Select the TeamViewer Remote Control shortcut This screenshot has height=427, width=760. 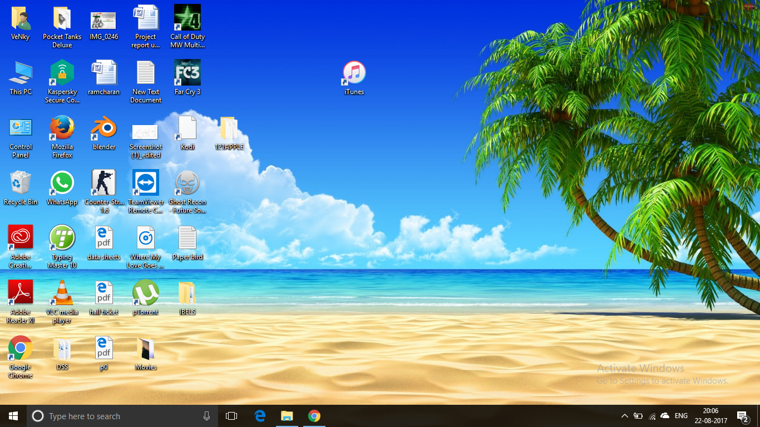tap(146, 192)
